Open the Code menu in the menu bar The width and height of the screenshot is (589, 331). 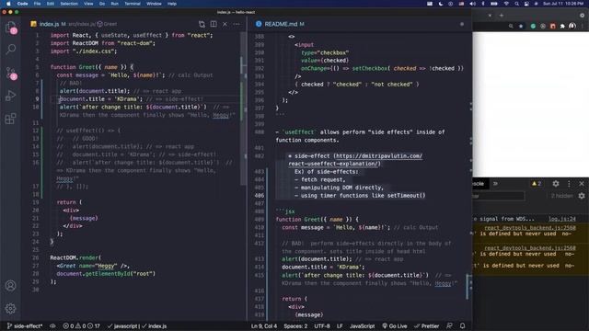[22, 4]
